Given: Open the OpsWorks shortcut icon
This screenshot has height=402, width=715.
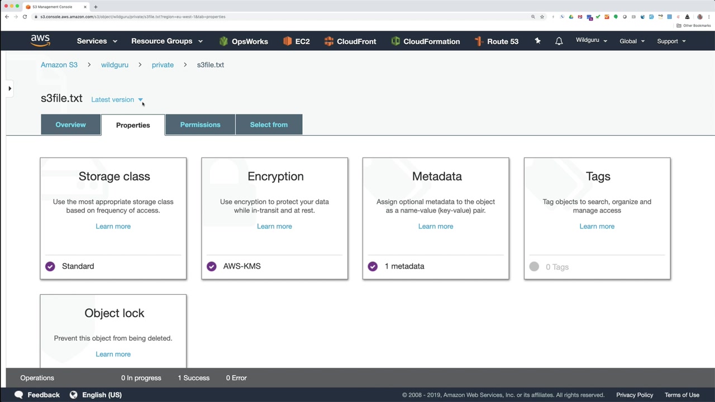Looking at the screenshot, I should click(223, 41).
